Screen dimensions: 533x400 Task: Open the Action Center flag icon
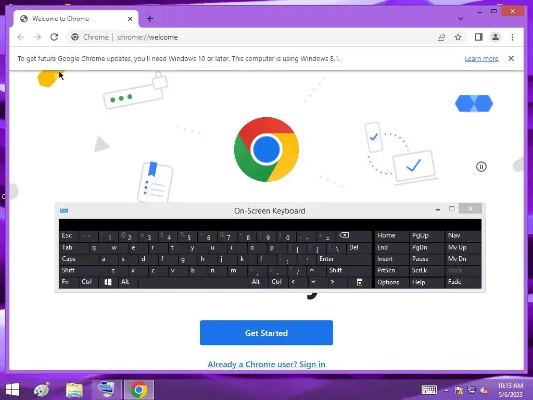pyautogui.click(x=459, y=390)
